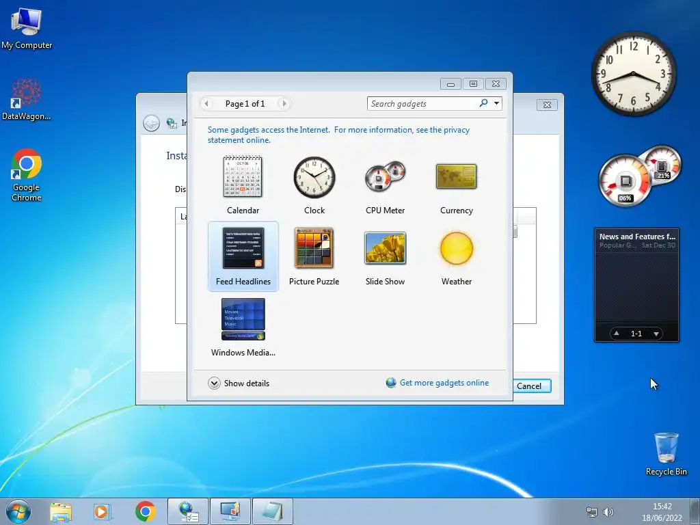The height and width of the screenshot is (525, 700).
Task: Switch to the gadgets taskbar item
Action: pos(273,511)
